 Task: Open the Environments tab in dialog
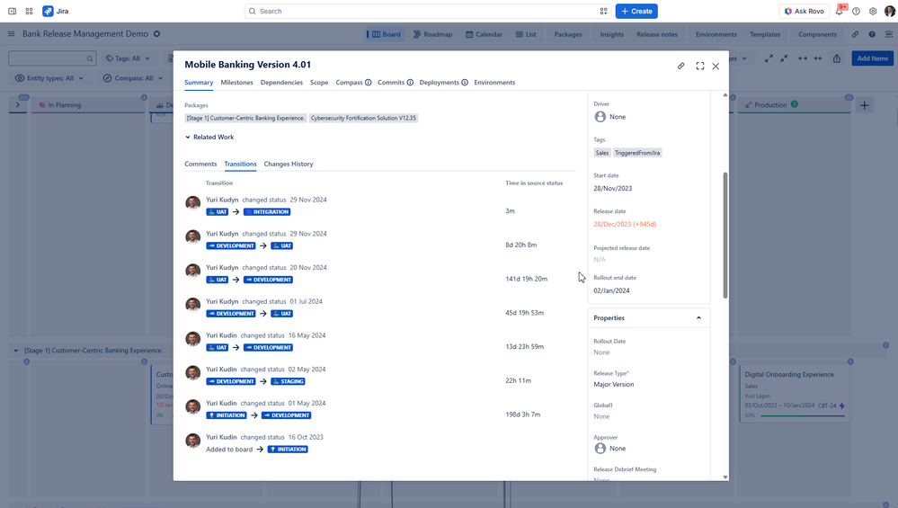tap(494, 83)
